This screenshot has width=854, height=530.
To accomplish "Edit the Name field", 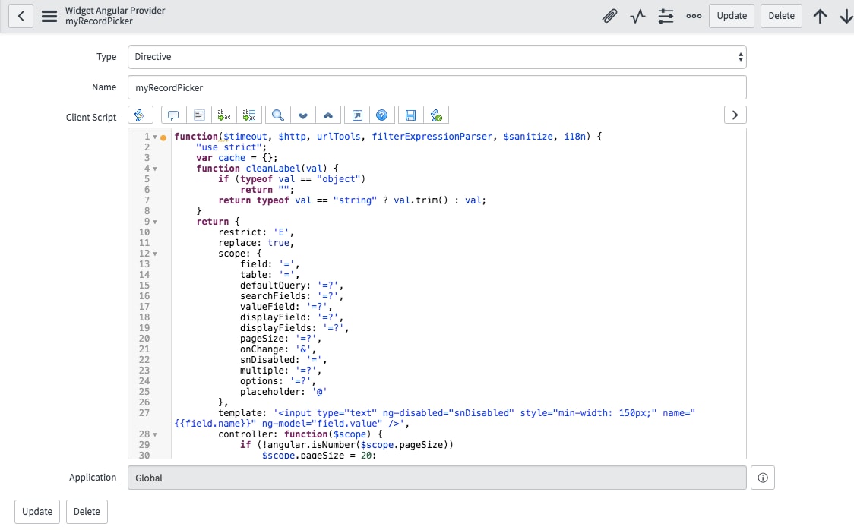I will (437, 87).
